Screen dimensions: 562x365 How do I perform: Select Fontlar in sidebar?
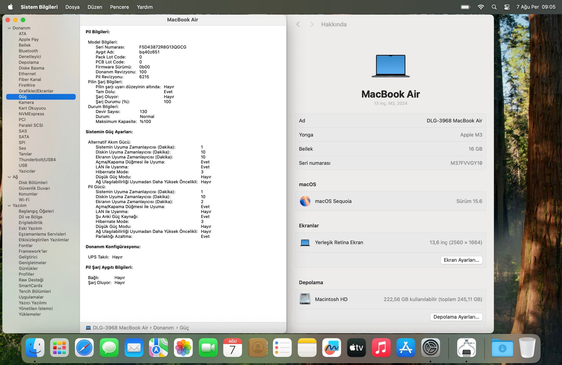26,245
